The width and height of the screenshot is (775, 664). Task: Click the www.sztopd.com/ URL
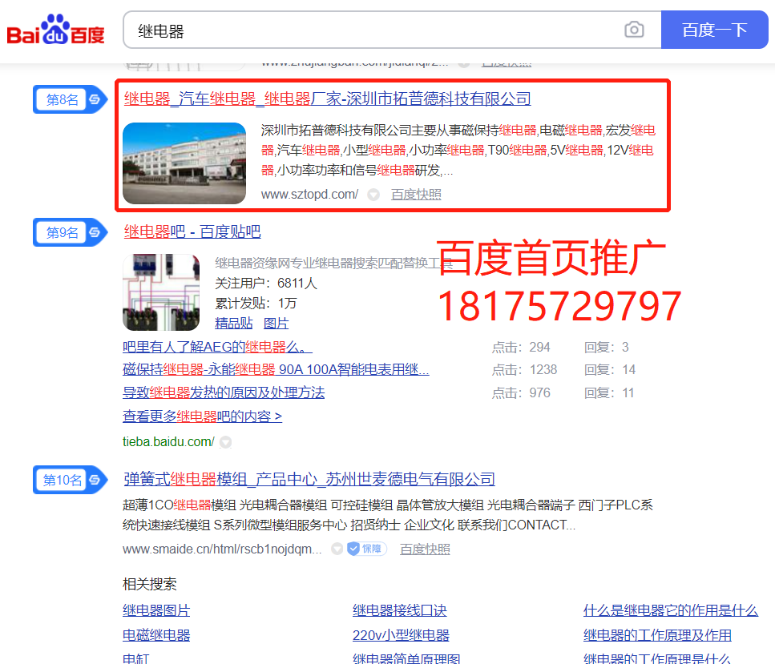point(309,195)
